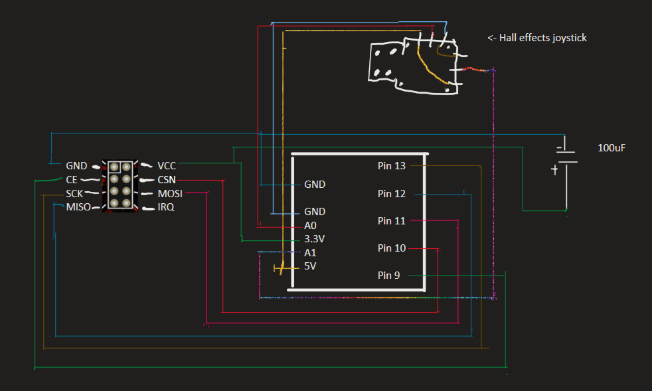This screenshot has width=652, height=391.
Task: Click the SCK pin label
Action: (74, 194)
